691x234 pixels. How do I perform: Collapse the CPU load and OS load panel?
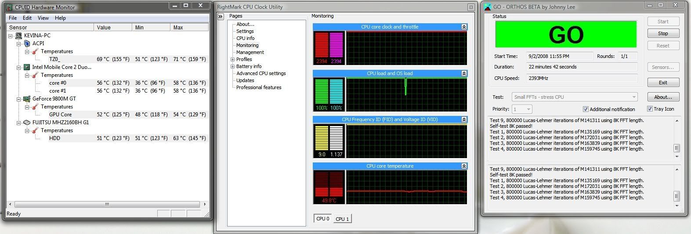tap(464, 73)
